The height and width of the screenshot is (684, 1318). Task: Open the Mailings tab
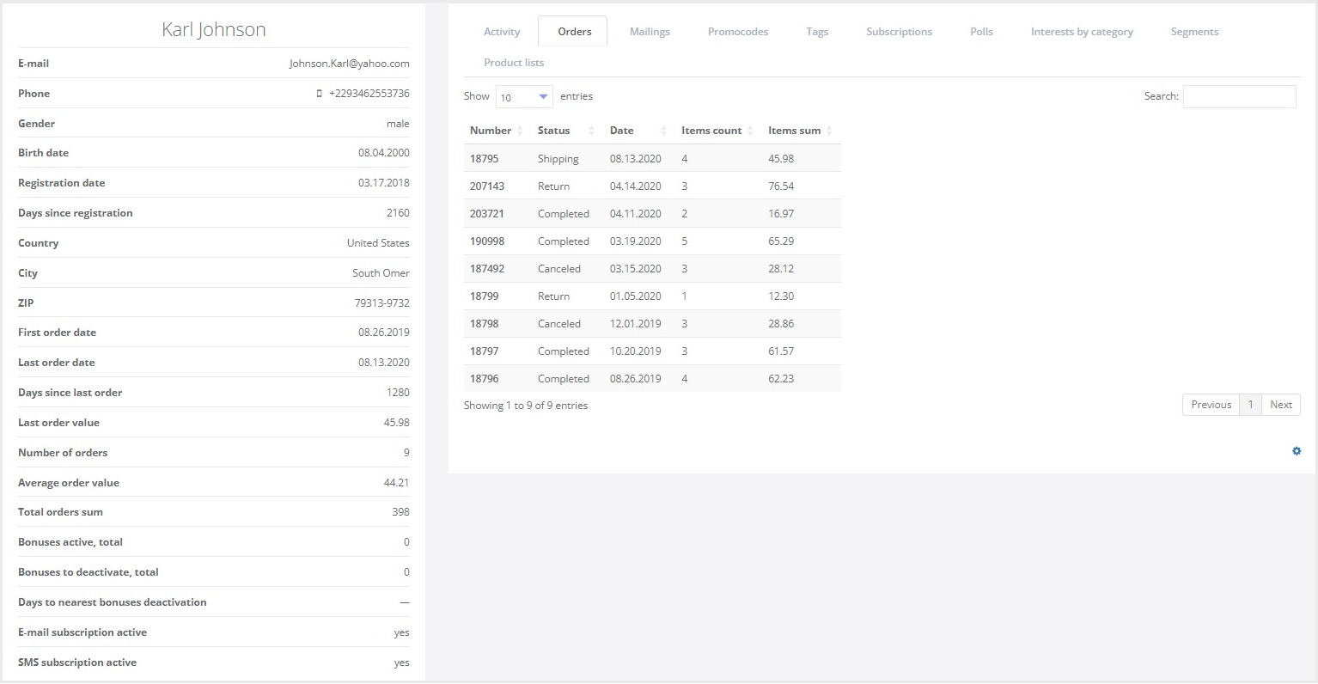tap(650, 32)
